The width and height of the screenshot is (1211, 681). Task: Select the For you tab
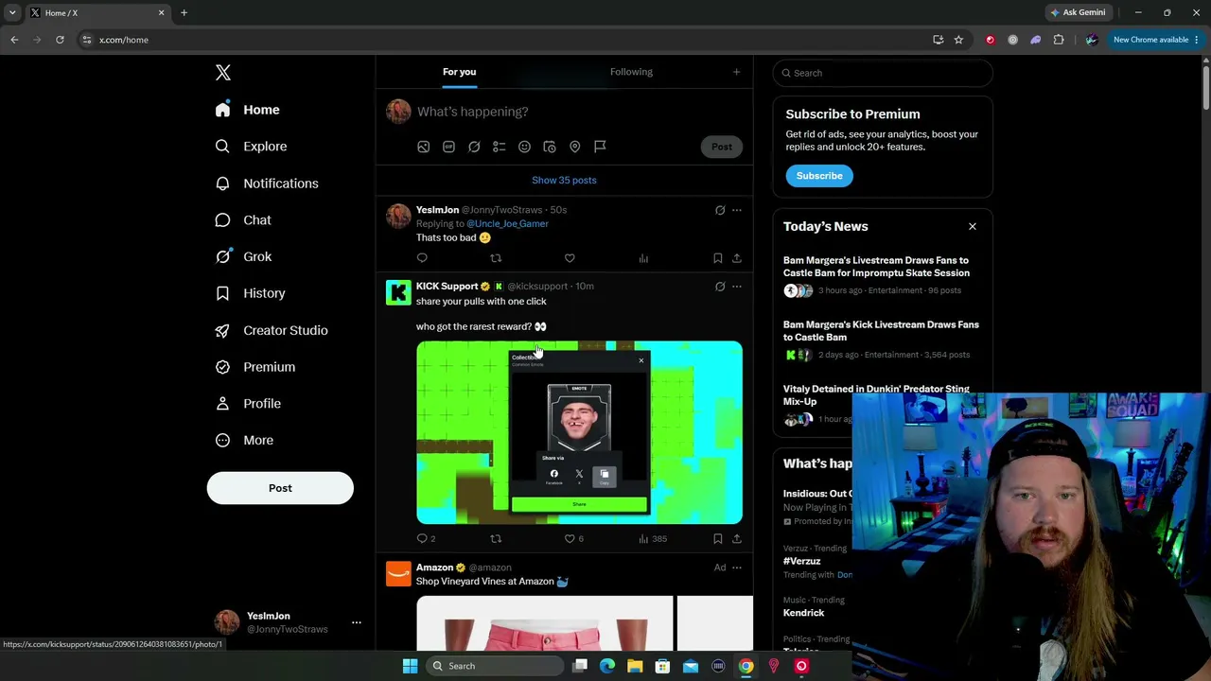[459, 72]
